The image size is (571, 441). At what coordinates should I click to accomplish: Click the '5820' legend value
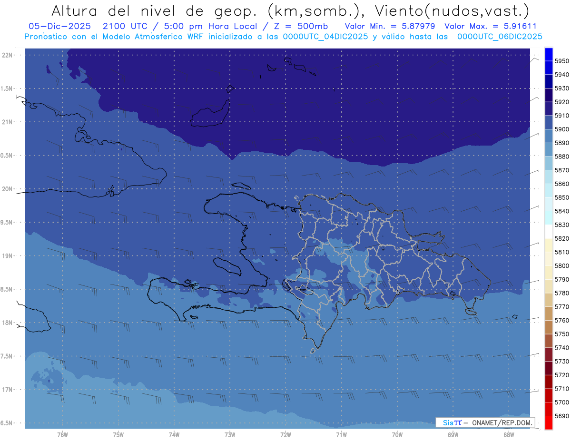(x=561, y=238)
